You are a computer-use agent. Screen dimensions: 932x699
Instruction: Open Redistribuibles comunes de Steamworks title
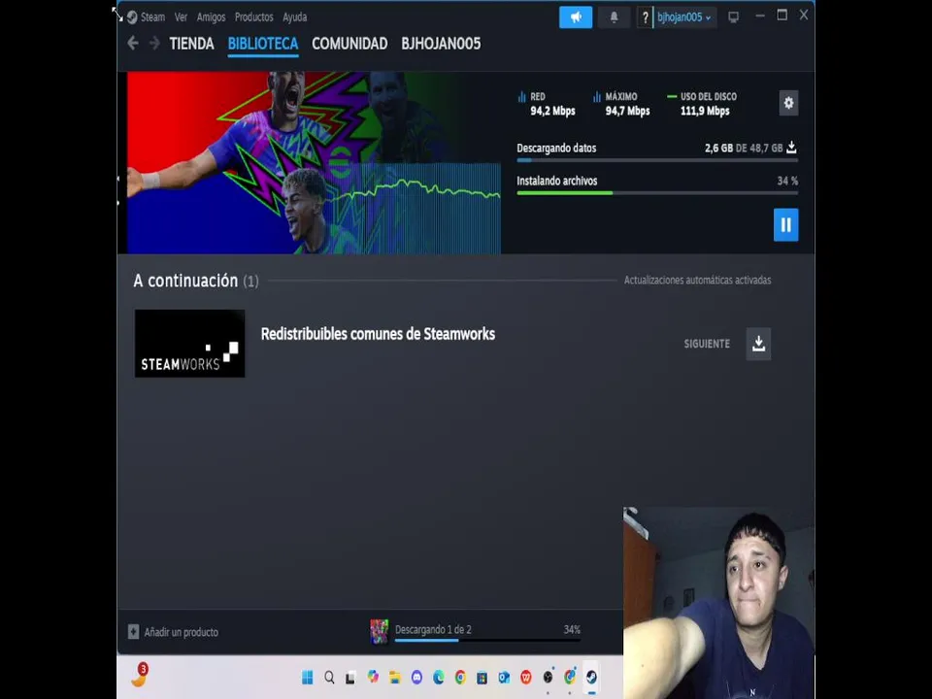click(378, 334)
